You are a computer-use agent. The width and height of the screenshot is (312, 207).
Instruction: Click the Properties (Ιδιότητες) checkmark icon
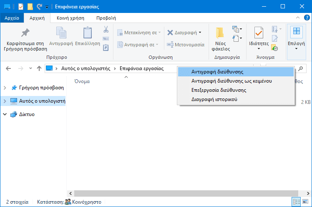tap(259, 33)
